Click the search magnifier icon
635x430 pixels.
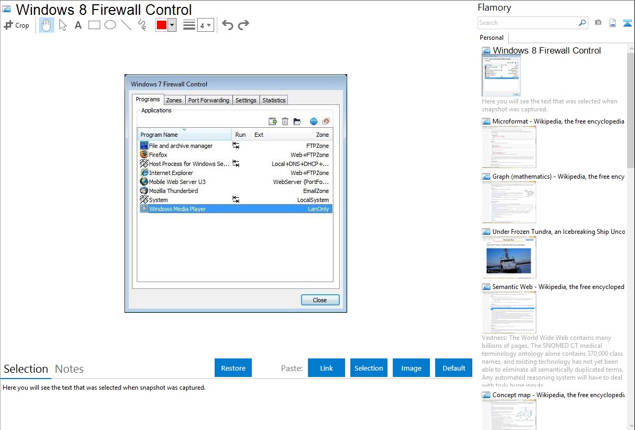[582, 23]
